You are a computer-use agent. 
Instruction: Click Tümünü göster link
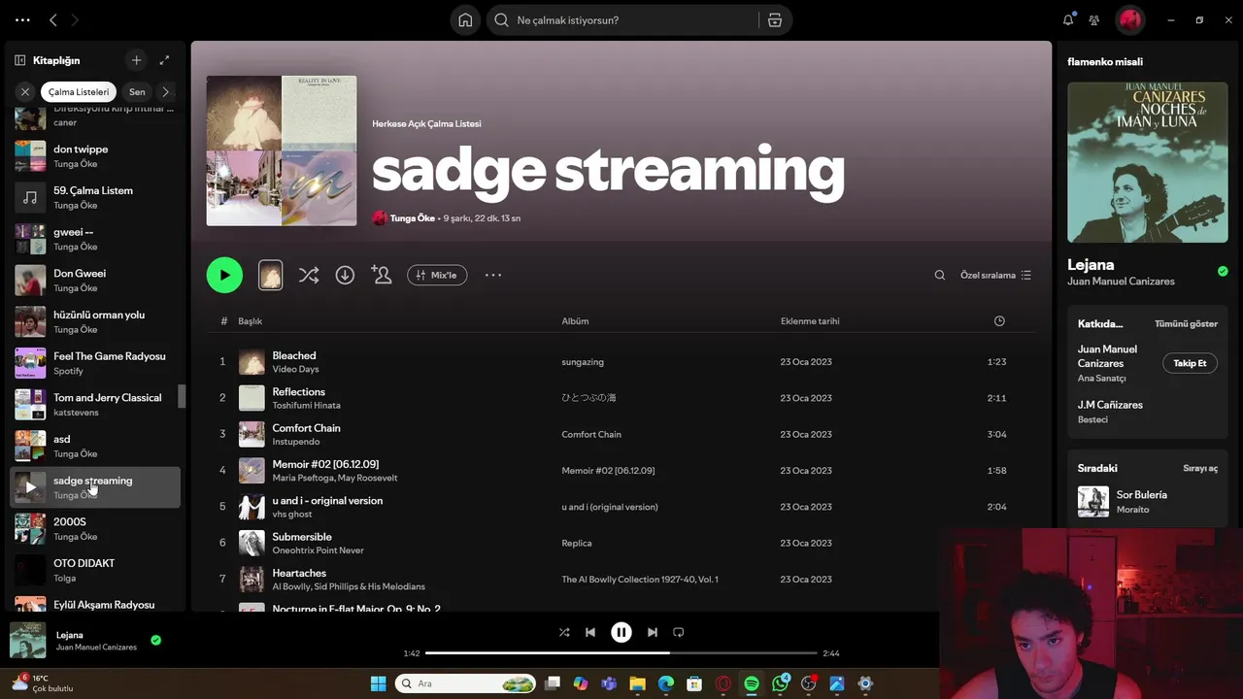point(1186,323)
